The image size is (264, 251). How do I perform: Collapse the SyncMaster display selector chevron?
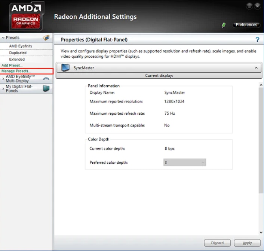[256, 68]
